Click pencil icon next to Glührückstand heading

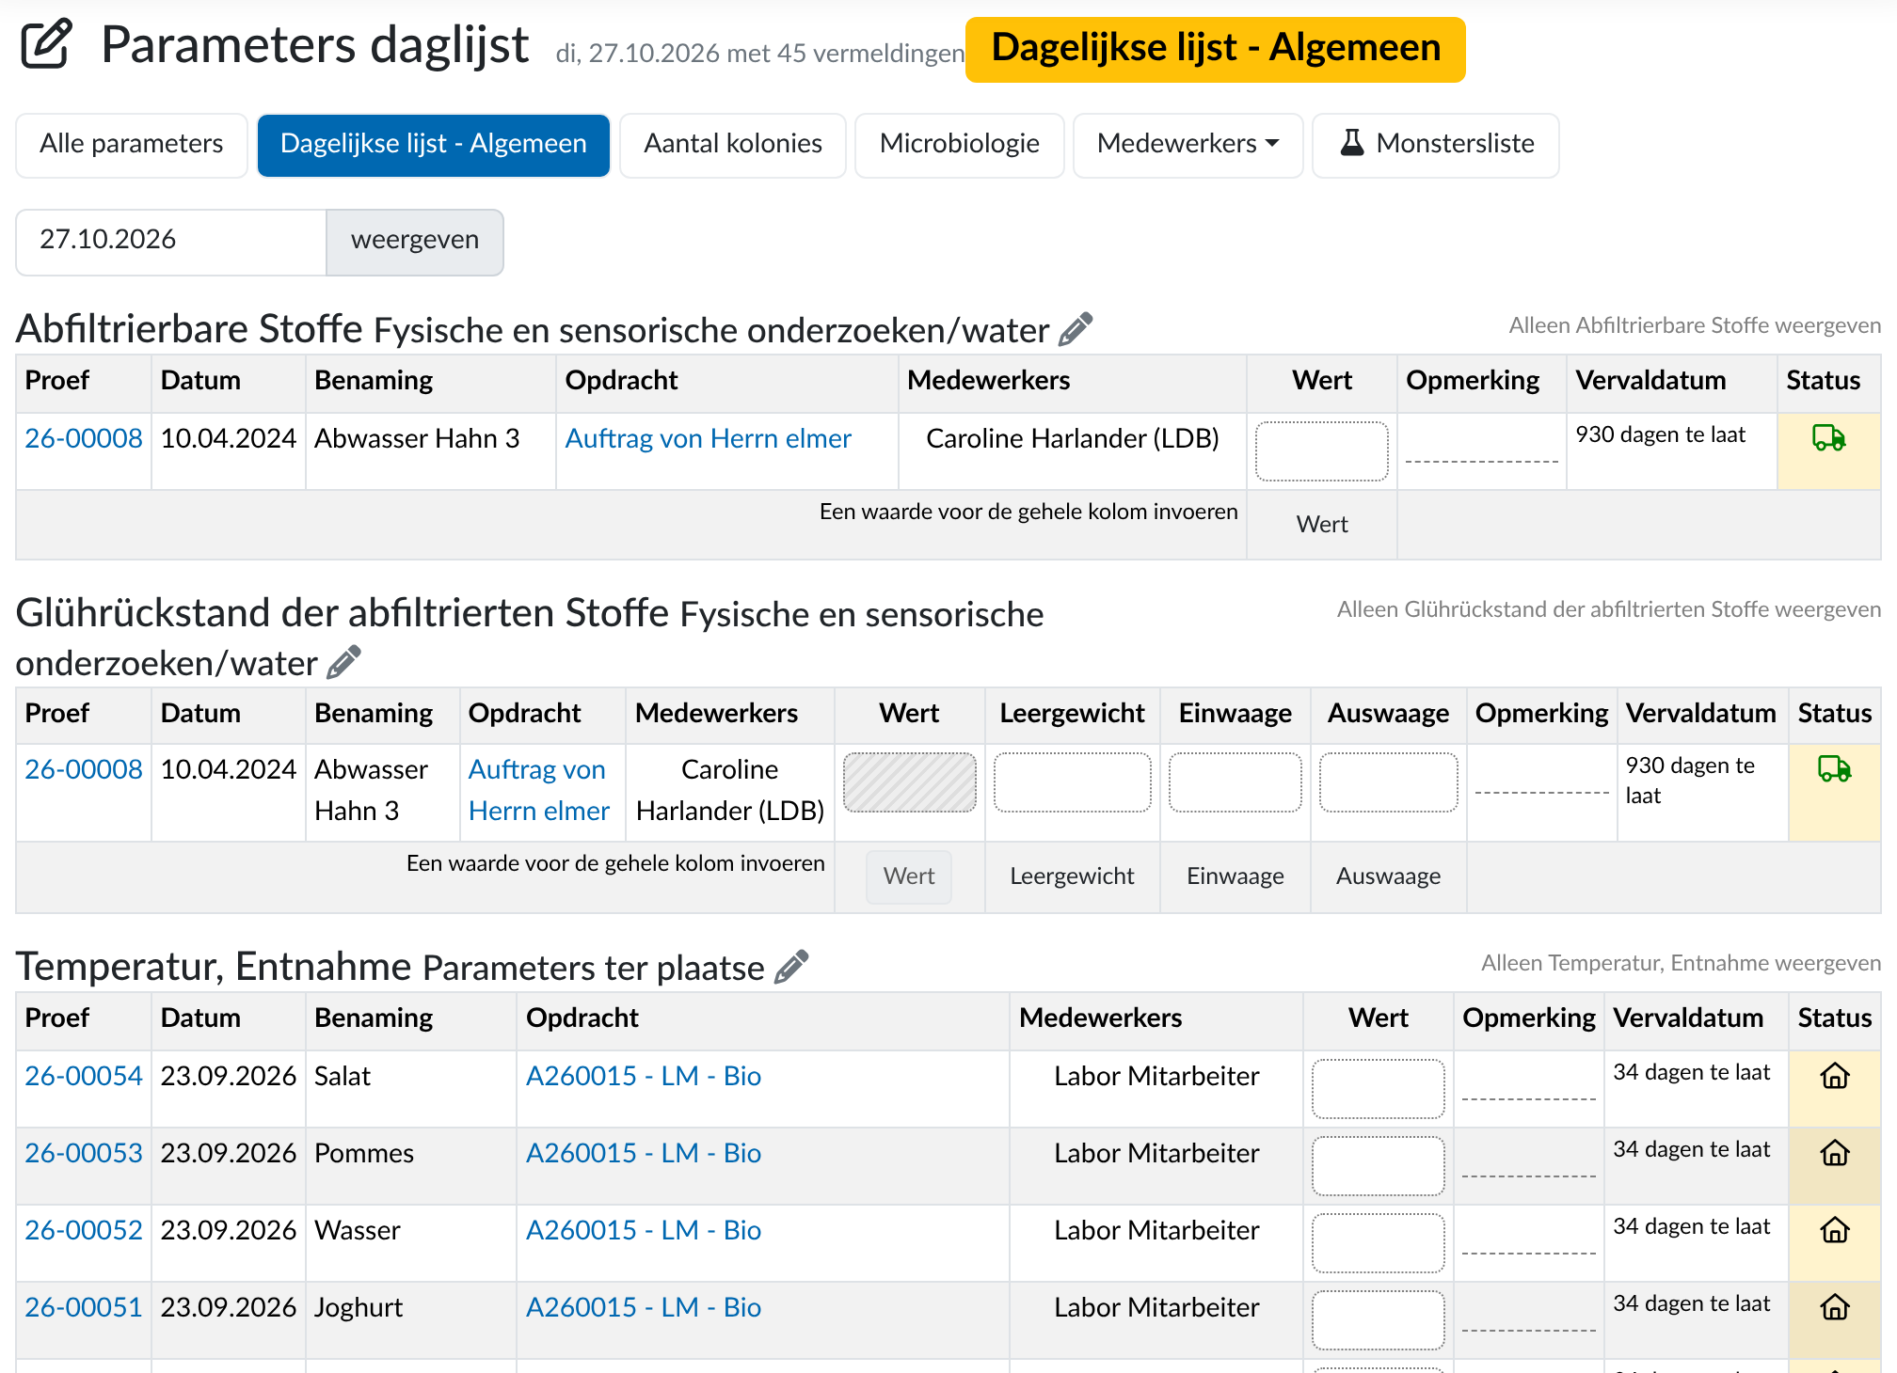[343, 662]
